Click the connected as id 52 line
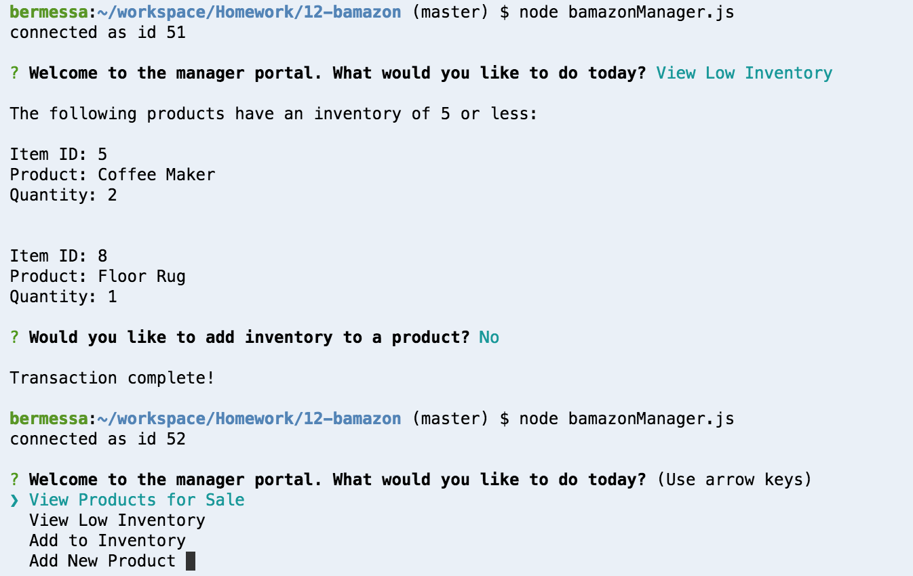 click(x=98, y=439)
